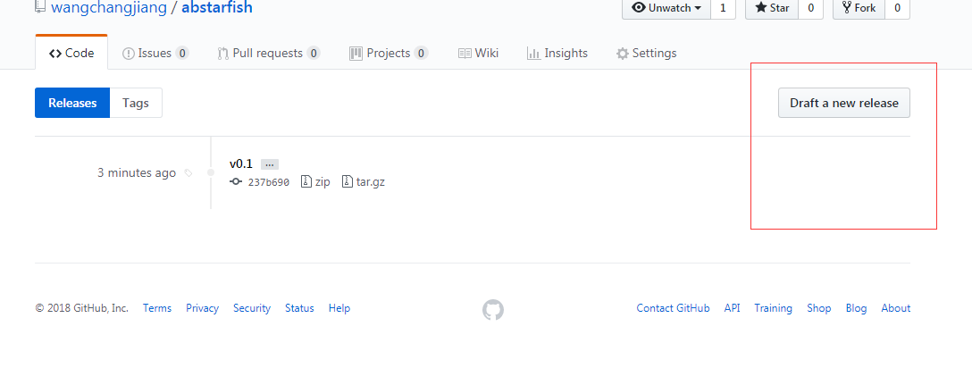The width and height of the screenshot is (972, 385).
Task: Switch to the Projects tab
Action: coord(389,54)
